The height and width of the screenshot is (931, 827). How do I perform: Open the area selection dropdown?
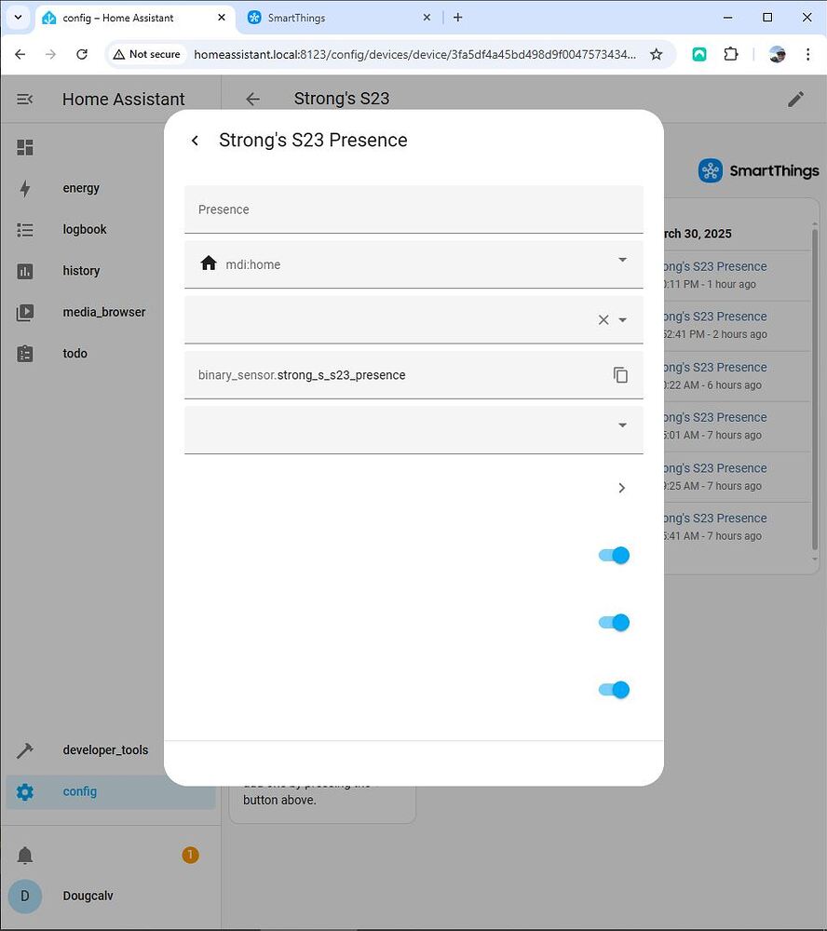(x=622, y=317)
